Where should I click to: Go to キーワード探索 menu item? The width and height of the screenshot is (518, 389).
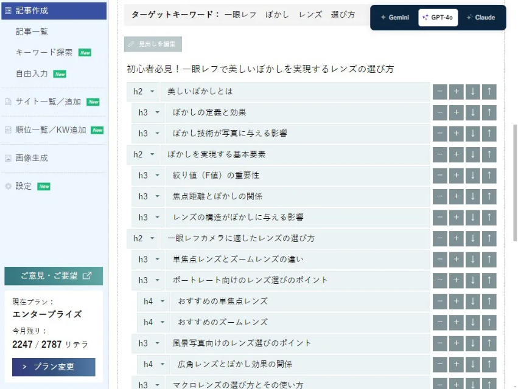[x=44, y=53]
